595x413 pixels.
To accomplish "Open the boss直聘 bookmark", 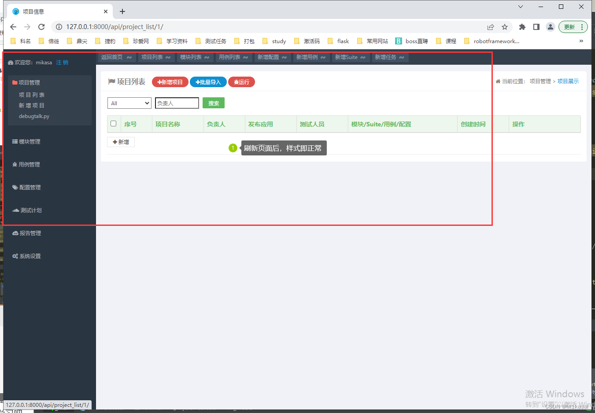I will 412,41.
